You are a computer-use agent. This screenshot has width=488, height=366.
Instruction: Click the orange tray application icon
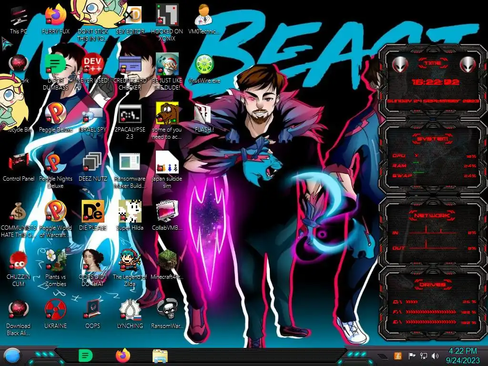point(397,356)
